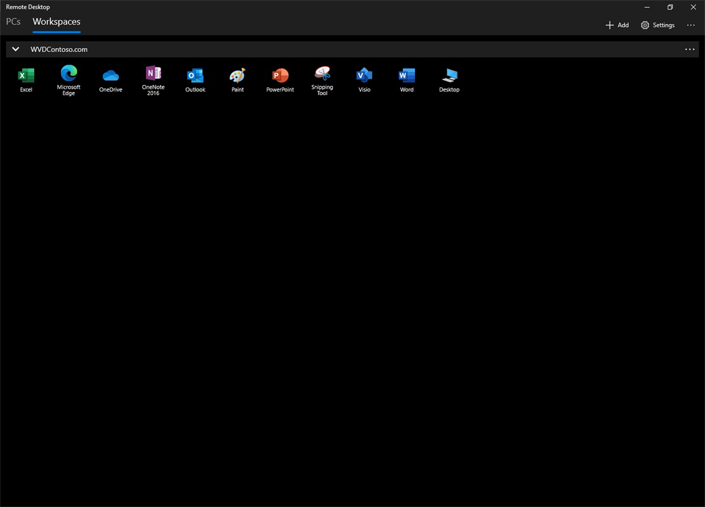This screenshot has height=507, width=705.
Task: Collapse the WVDContoso.com workspace section
Action: 15,49
